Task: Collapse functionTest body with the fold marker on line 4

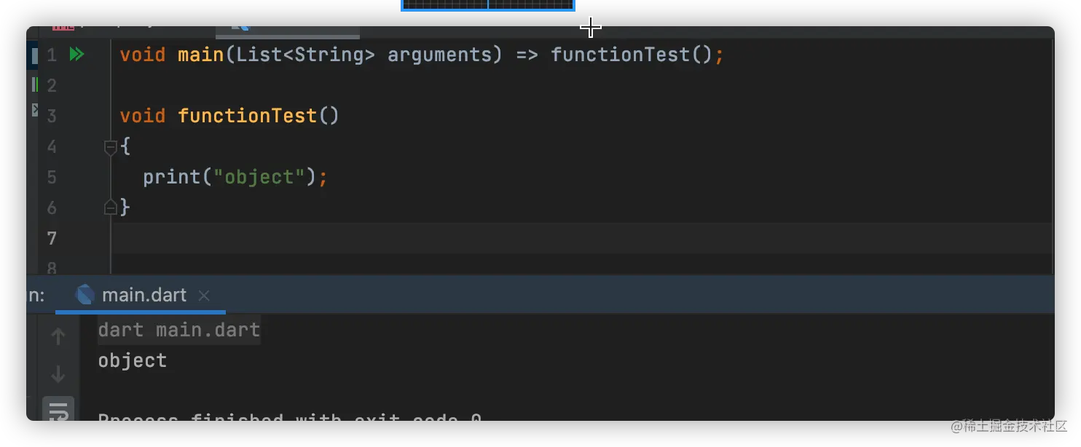Action: [x=111, y=147]
